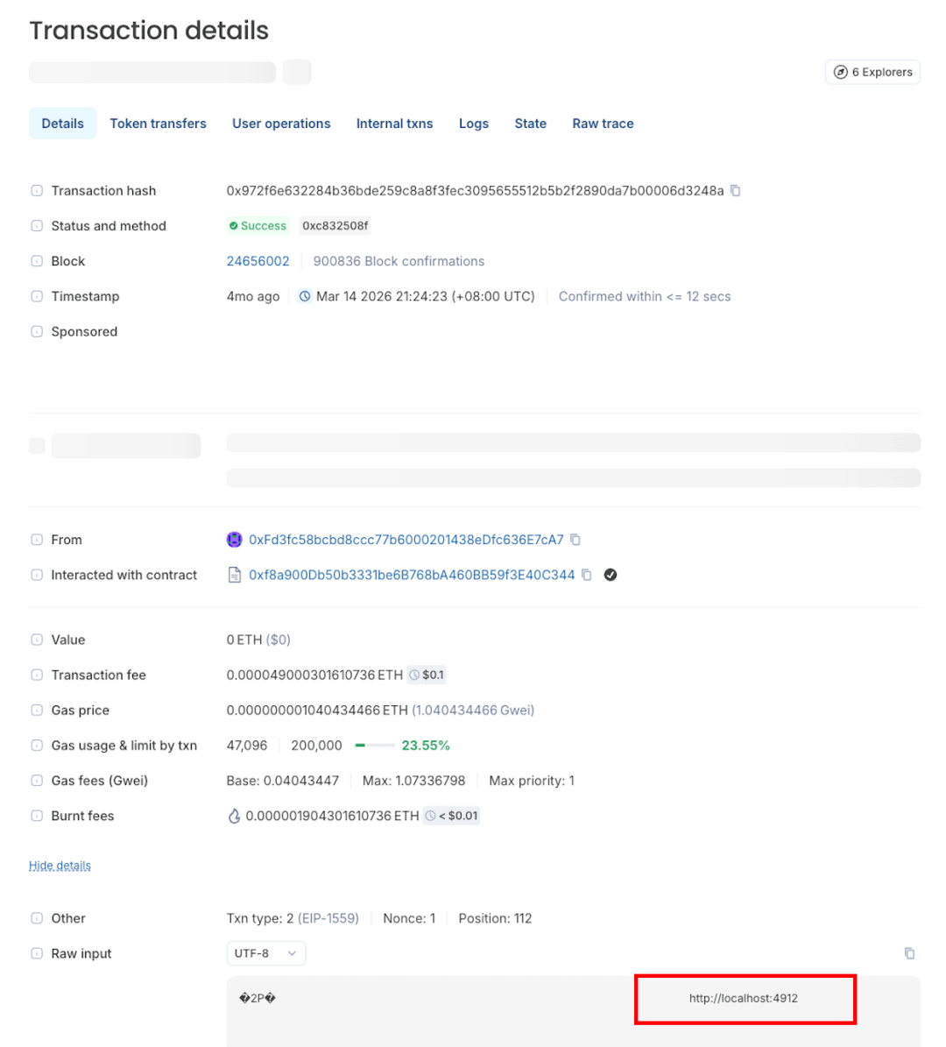Click 'Confirmed within <= 12 secs' text
The width and height of the screenshot is (946, 1047).
coord(644,296)
